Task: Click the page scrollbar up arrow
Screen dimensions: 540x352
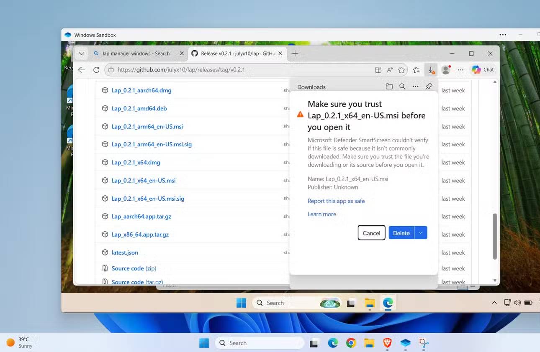Action: click(495, 82)
